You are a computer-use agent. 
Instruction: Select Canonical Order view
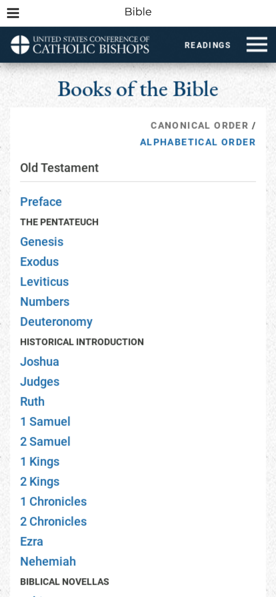(x=200, y=126)
